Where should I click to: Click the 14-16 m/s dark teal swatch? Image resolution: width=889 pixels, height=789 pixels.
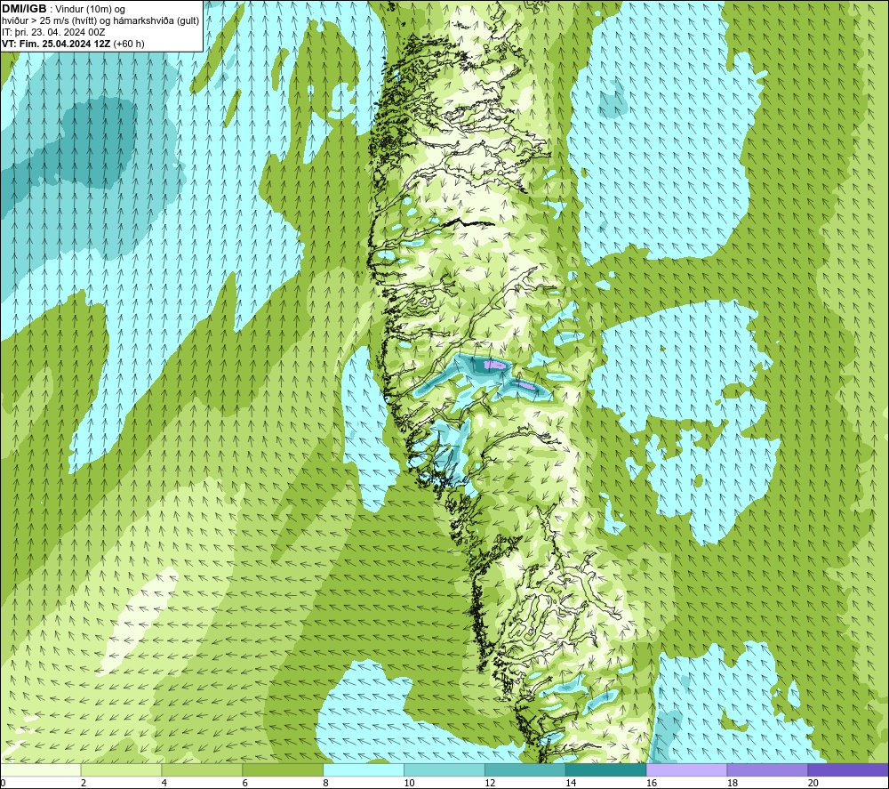(605, 769)
